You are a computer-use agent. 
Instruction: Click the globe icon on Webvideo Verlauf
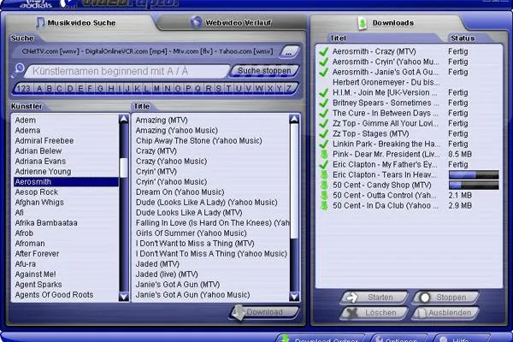click(x=196, y=22)
